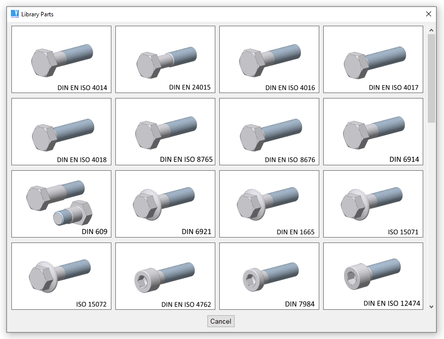The height and width of the screenshot is (339, 444).
Task: Click the scroll down arrow
Action: tap(431, 307)
